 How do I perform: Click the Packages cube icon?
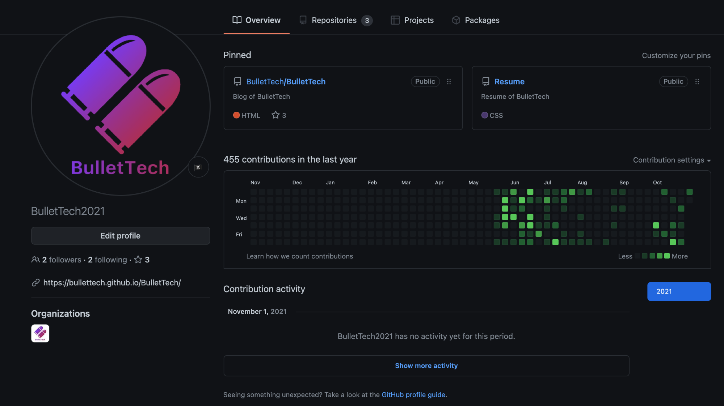(456, 20)
